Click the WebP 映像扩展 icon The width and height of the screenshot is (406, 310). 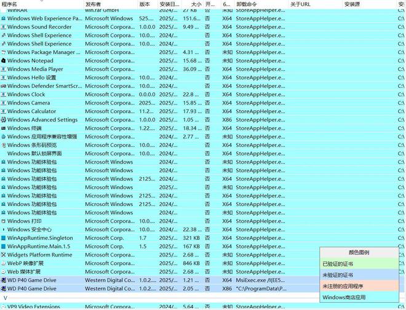tap(3, 263)
